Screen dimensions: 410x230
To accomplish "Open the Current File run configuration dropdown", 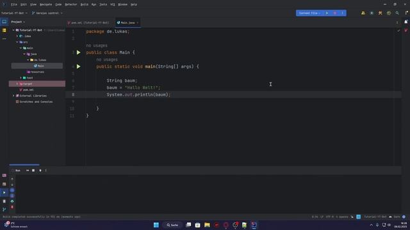I will (x=309, y=13).
